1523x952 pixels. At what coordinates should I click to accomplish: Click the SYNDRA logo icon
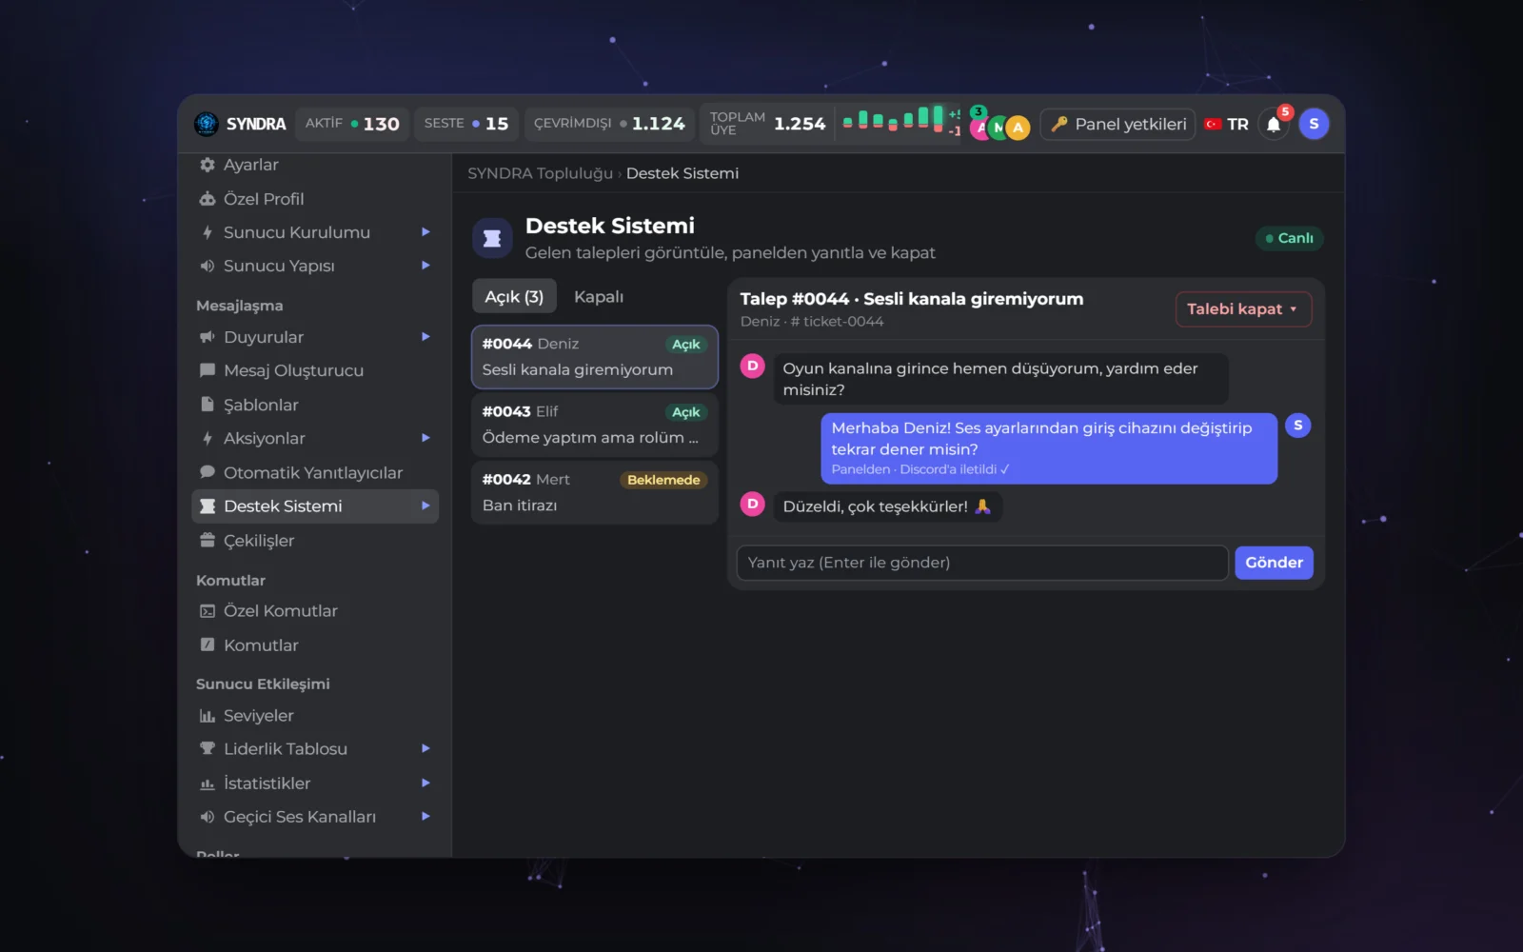click(x=207, y=124)
